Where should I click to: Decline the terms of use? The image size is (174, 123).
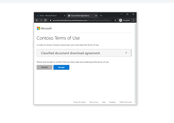coord(45,67)
